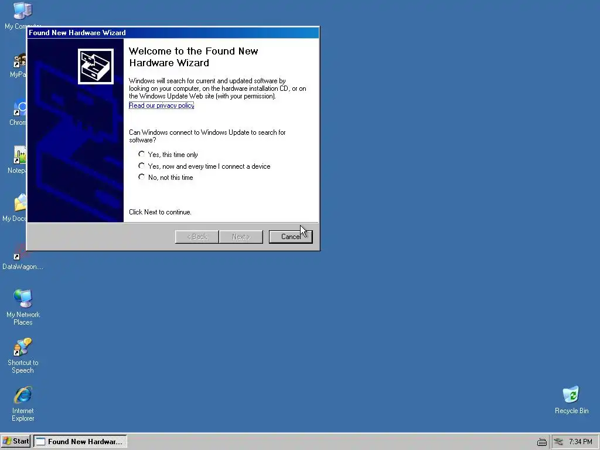Select the Chrome shortcut icon on desktop
The height and width of the screenshot is (450, 600).
click(x=20, y=108)
